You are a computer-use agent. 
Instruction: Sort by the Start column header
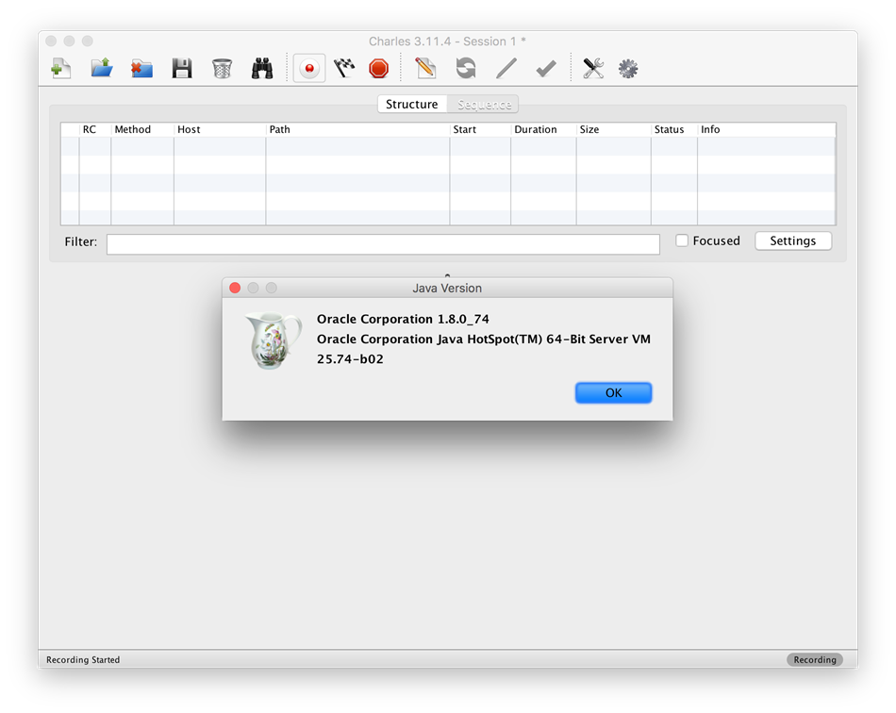[481, 130]
